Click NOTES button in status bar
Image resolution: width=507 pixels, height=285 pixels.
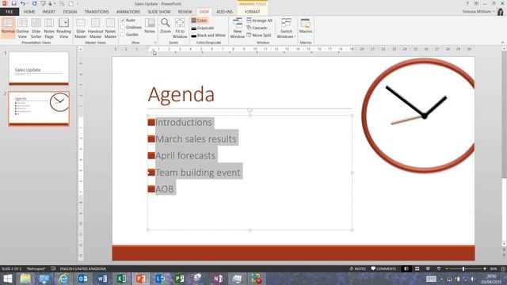coord(357,268)
